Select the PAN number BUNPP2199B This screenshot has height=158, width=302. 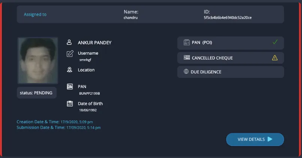(x=89, y=94)
